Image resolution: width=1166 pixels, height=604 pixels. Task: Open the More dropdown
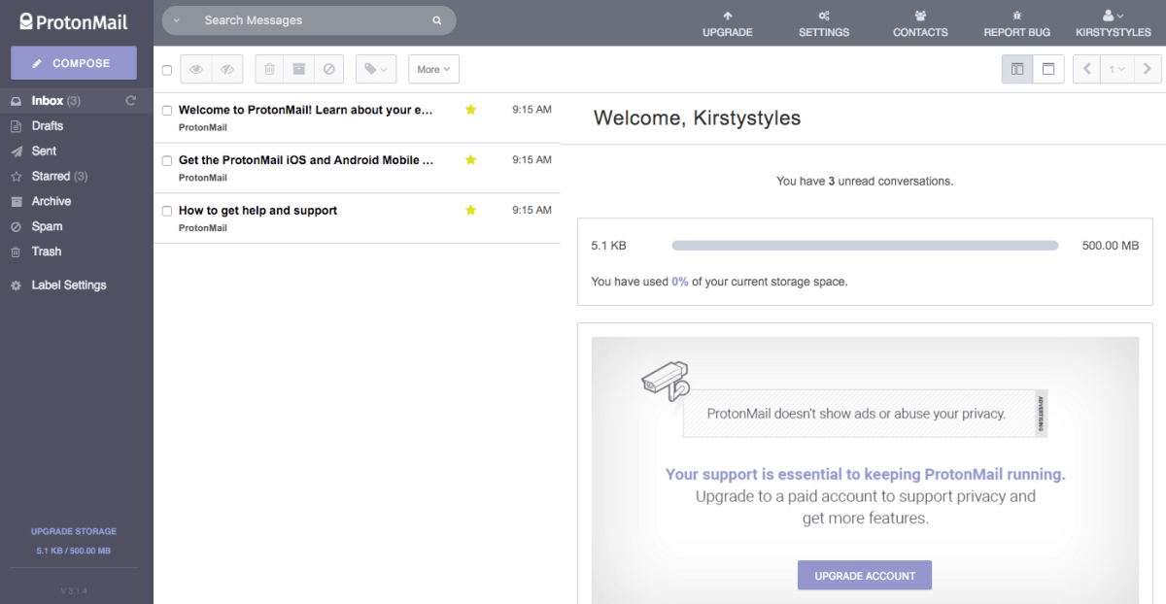(433, 69)
